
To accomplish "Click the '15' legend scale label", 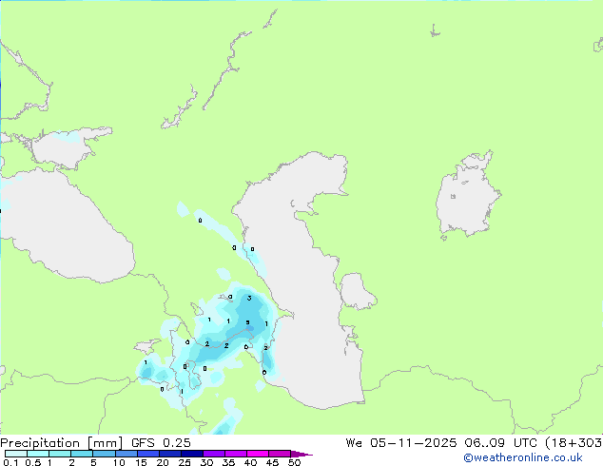I will click(x=141, y=462).
